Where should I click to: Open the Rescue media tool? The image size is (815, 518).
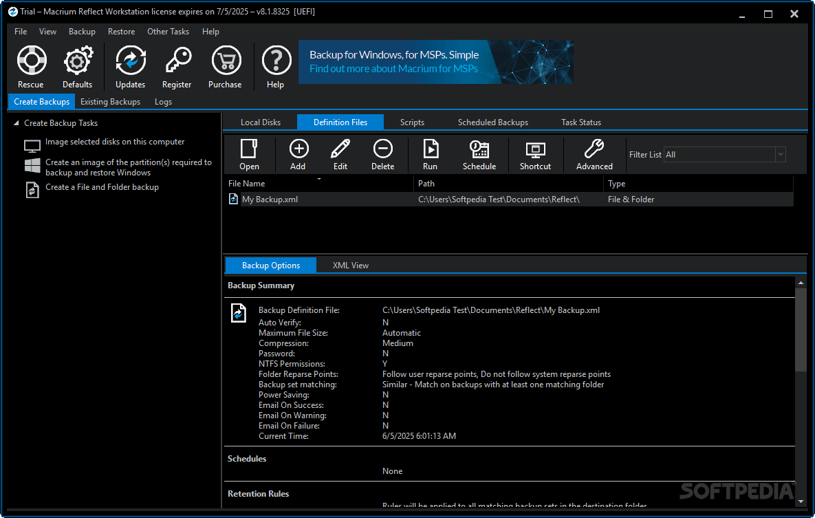point(31,61)
